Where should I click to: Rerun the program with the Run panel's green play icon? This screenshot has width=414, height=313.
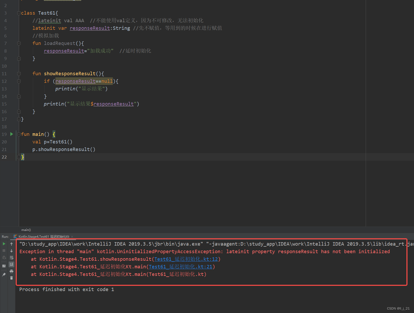(x=4, y=244)
